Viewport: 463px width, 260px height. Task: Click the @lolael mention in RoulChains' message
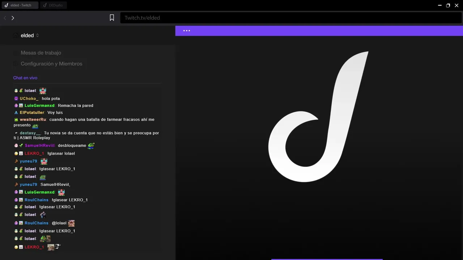point(59,223)
